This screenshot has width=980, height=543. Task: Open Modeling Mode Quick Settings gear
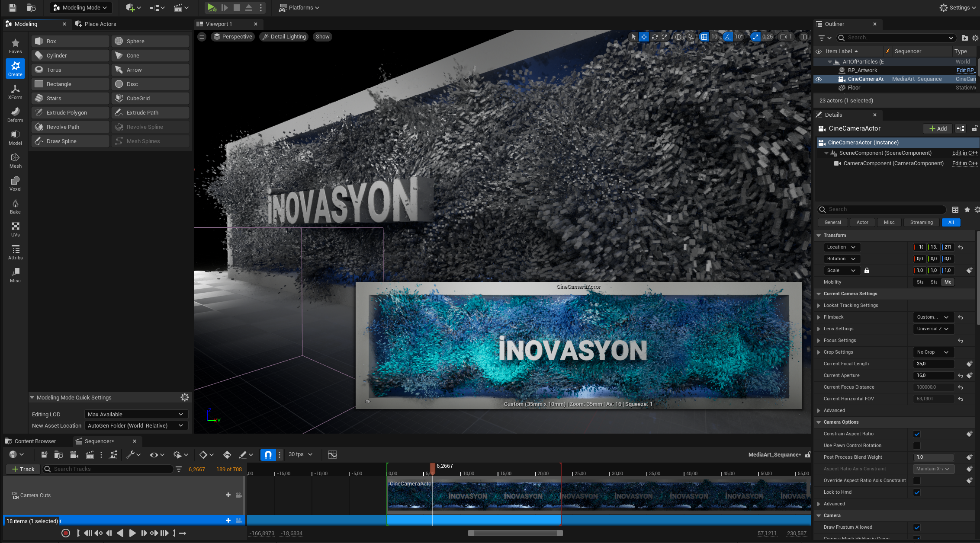coord(185,397)
